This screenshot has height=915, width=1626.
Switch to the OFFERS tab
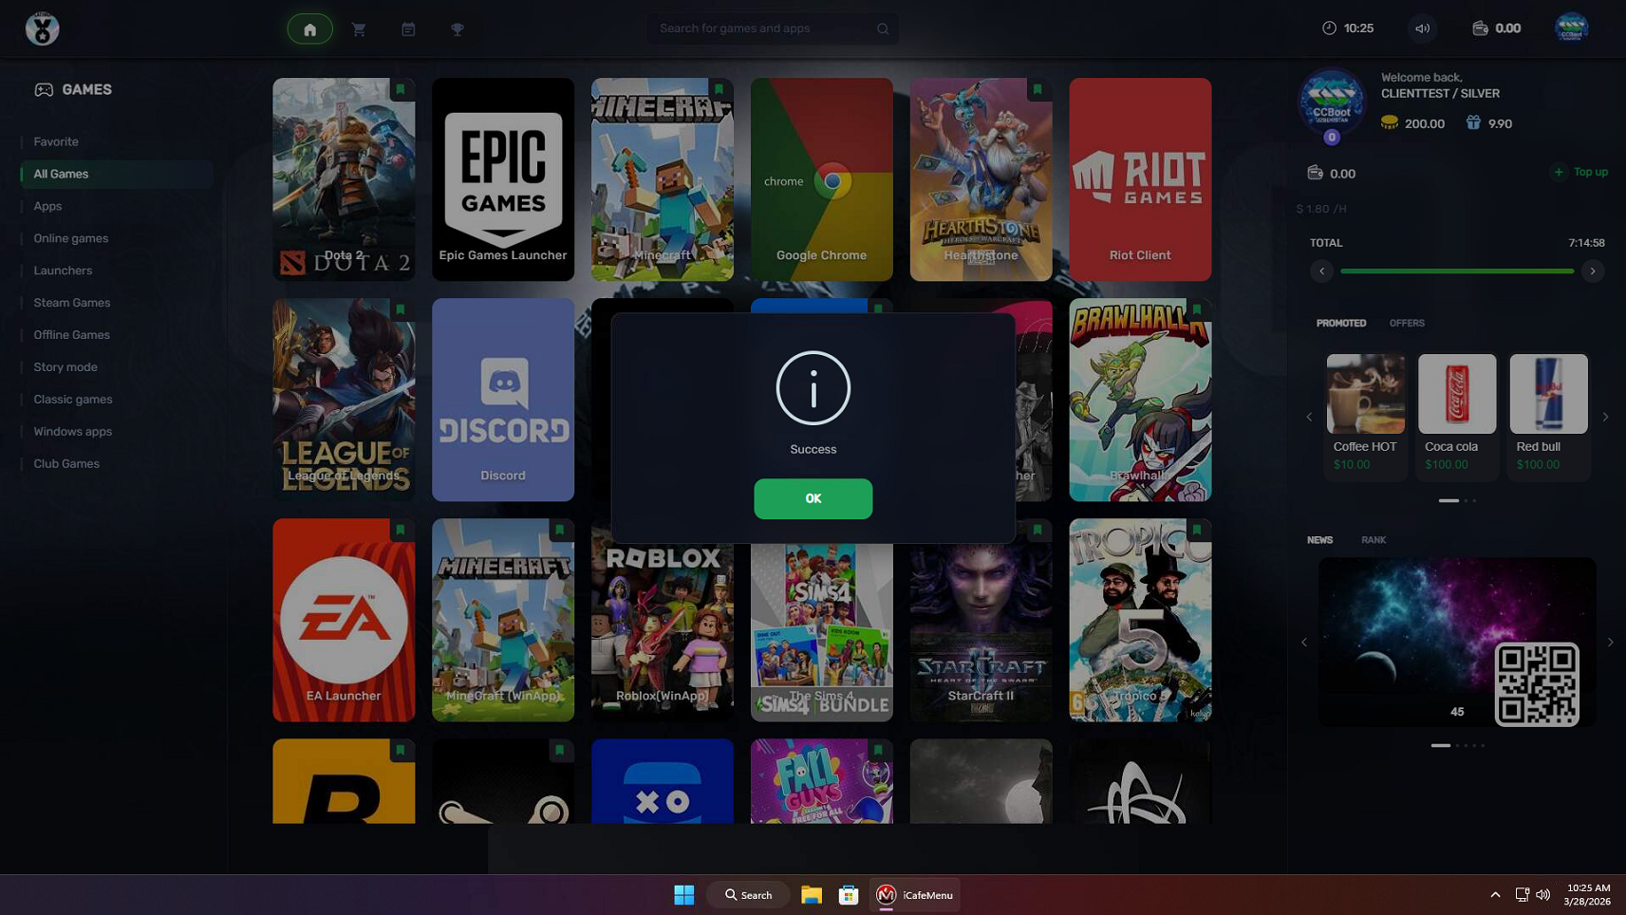pyautogui.click(x=1406, y=324)
